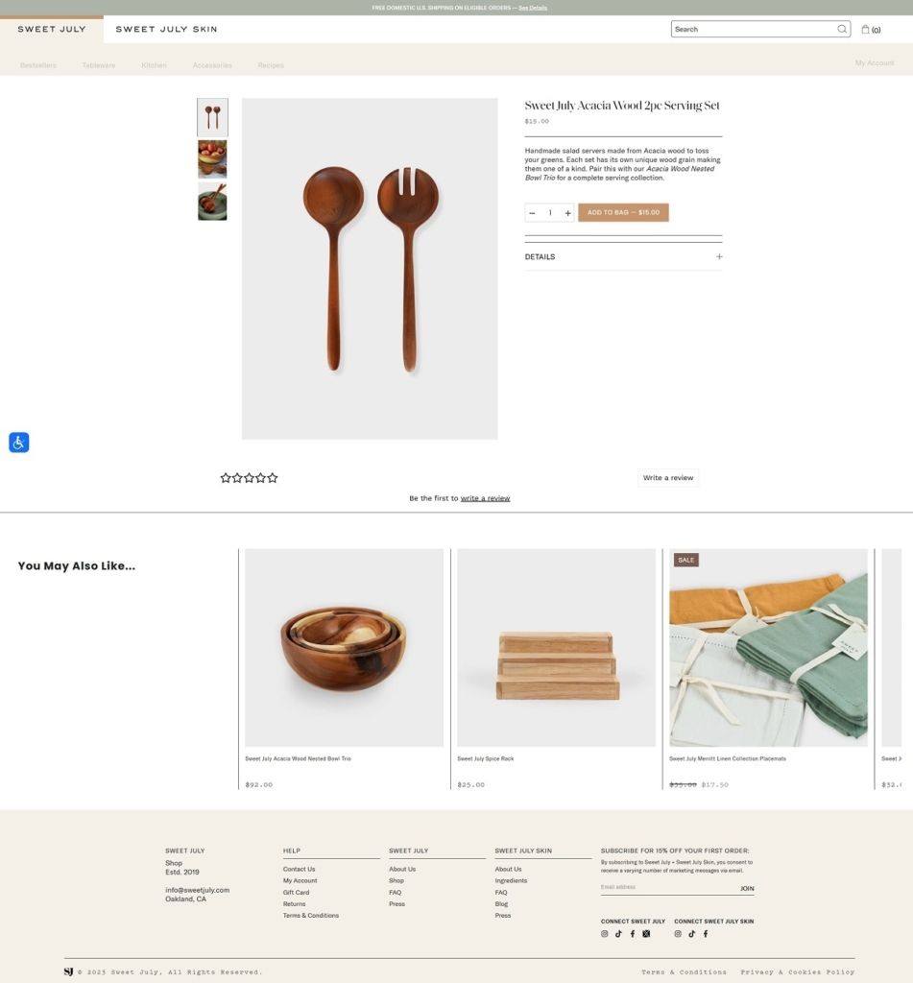Screen dimensions: 913x983
Task: Expand the DETAILS section
Action: (623, 256)
